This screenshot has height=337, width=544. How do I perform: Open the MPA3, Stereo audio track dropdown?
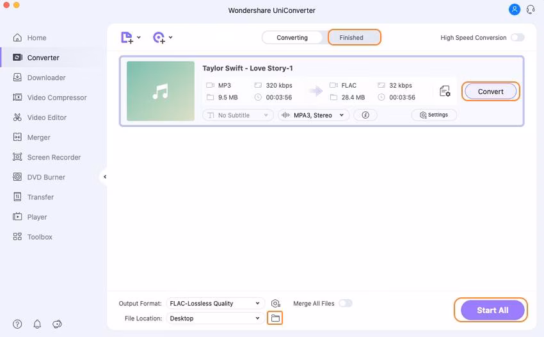pos(314,115)
